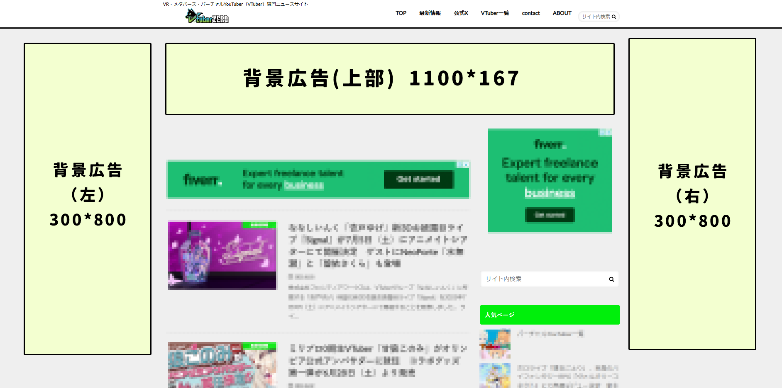This screenshot has width=782, height=388.
Task: Close the horizontal fiverr banner ad
Action: click(466, 165)
